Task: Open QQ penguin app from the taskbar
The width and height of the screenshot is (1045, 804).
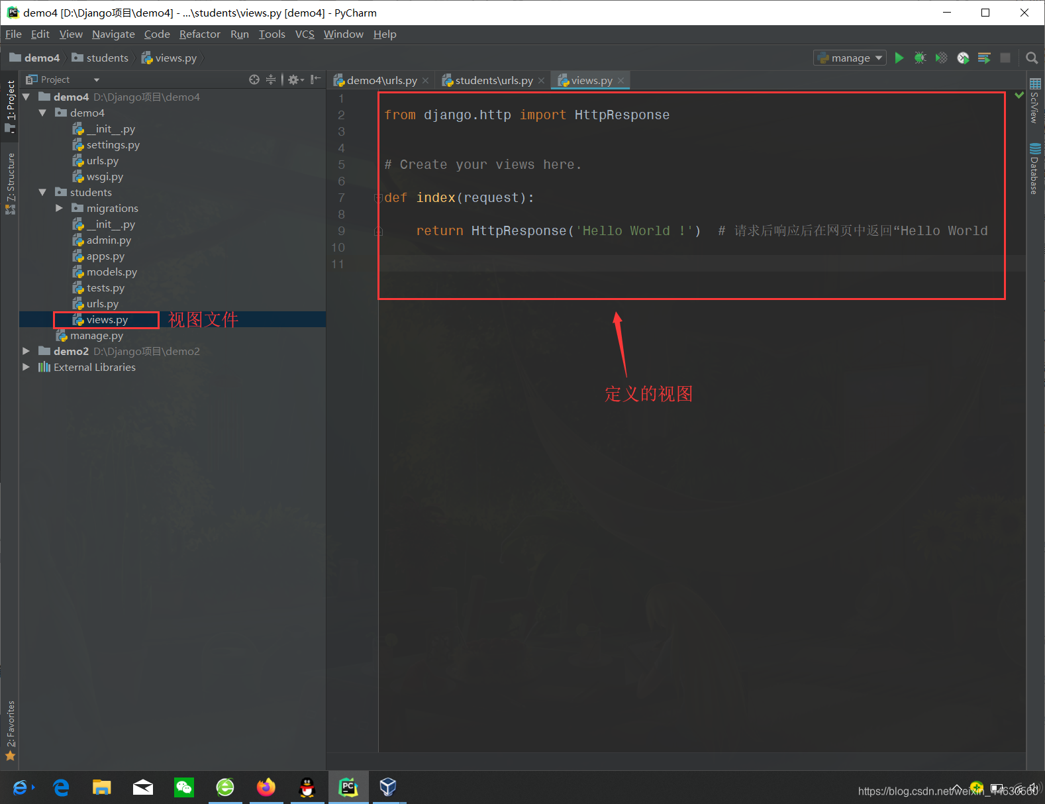Action: [x=307, y=787]
